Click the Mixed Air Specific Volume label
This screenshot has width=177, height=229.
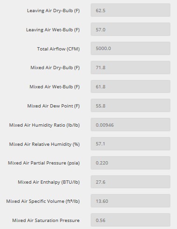click(x=43, y=201)
